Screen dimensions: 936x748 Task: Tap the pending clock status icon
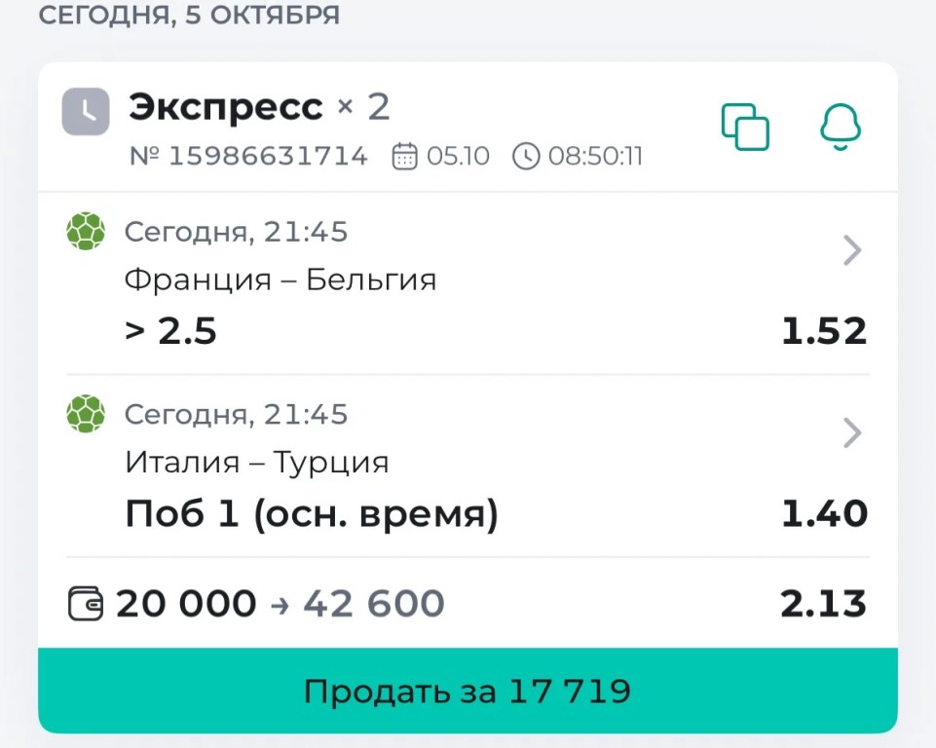click(x=86, y=112)
